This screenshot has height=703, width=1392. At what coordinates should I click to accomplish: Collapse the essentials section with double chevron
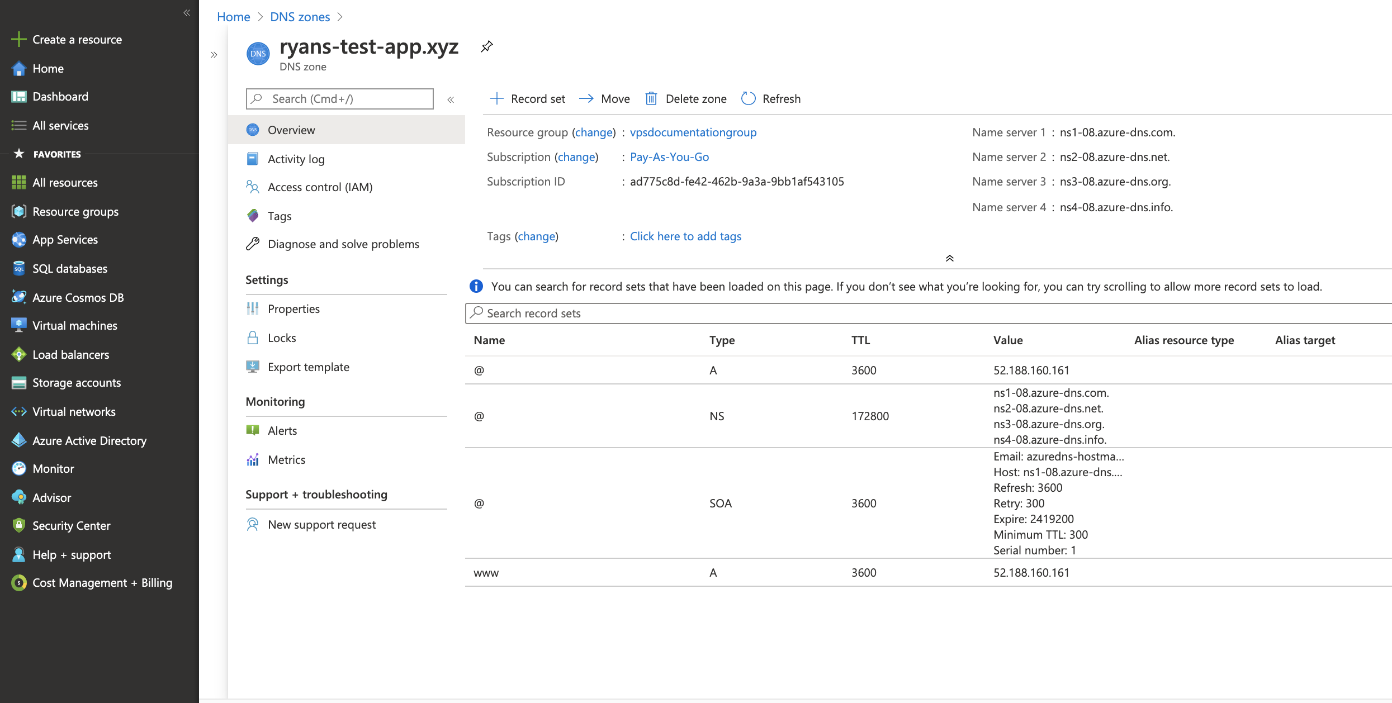pyautogui.click(x=949, y=258)
